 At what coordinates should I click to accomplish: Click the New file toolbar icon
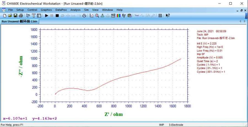(4, 16)
